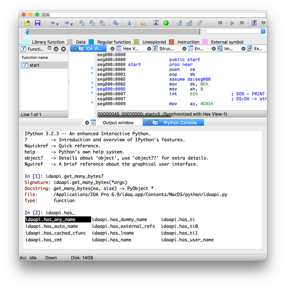286x288 pixels.
Task: Close the IPython Console tab
Action: coord(149,123)
